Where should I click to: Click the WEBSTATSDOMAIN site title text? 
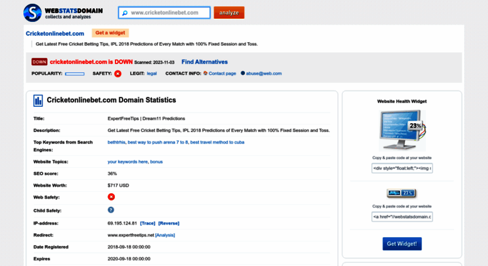[73, 11]
